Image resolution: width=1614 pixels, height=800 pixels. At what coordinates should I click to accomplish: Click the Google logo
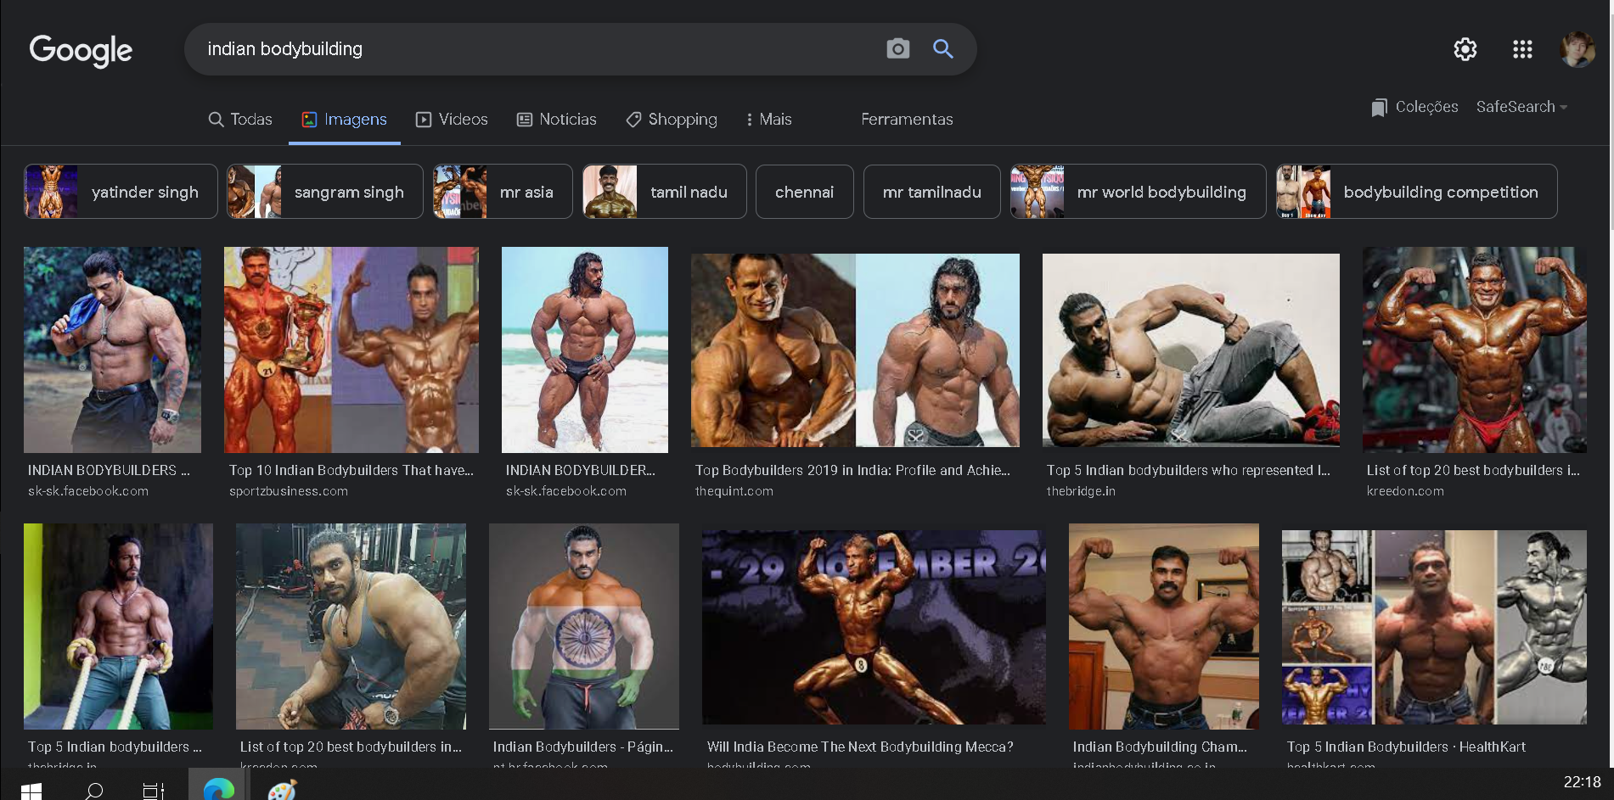tap(81, 50)
